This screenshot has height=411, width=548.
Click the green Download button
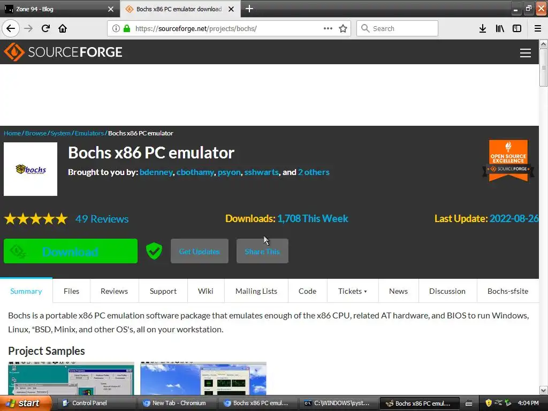point(71,251)
